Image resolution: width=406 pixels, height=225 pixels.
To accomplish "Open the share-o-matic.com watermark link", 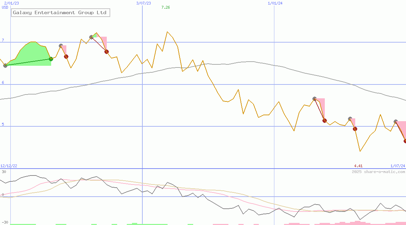I will tap(378, 172).
